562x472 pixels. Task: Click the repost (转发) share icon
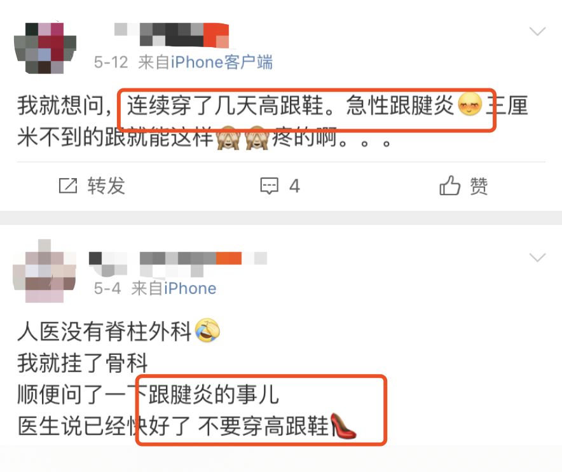pyautogui.click(x=68, y=186)
